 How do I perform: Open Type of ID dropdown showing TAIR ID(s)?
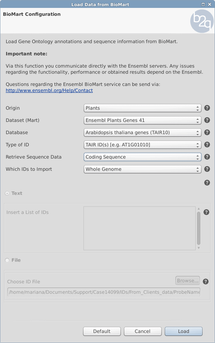coord(142,145)
